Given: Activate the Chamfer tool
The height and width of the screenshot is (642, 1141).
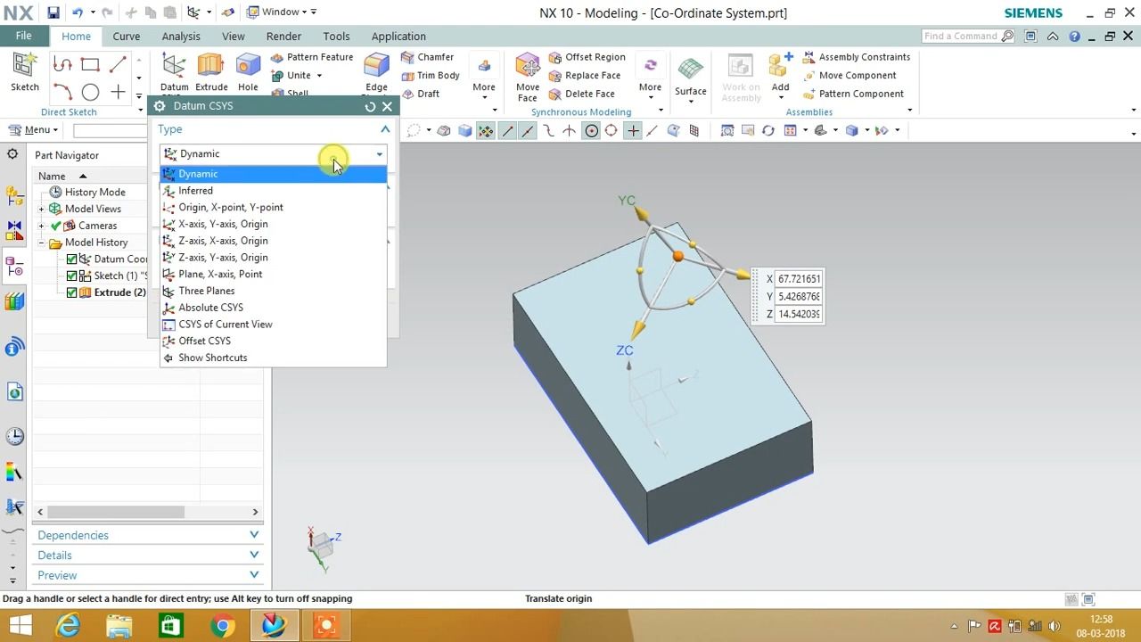Looking at the screenshot, I should point(434,56).
